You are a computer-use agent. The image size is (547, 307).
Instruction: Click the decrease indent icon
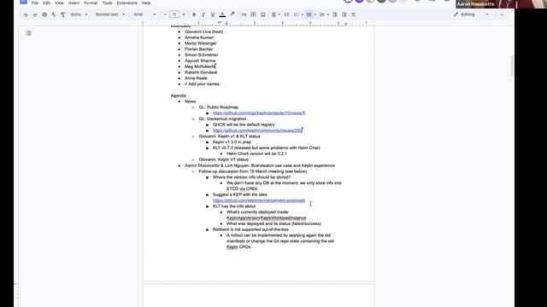[334, 14]
